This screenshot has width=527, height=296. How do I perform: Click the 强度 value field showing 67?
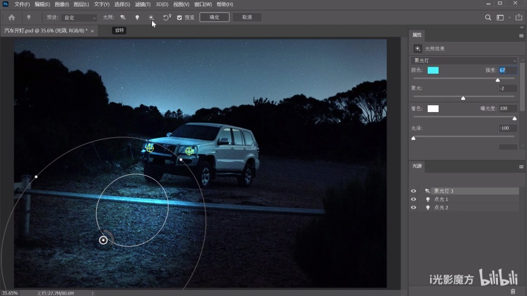pyautogui.click(x=508, y=70)
